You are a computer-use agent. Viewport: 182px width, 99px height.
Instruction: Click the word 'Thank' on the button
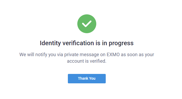[x=83, y=78]
